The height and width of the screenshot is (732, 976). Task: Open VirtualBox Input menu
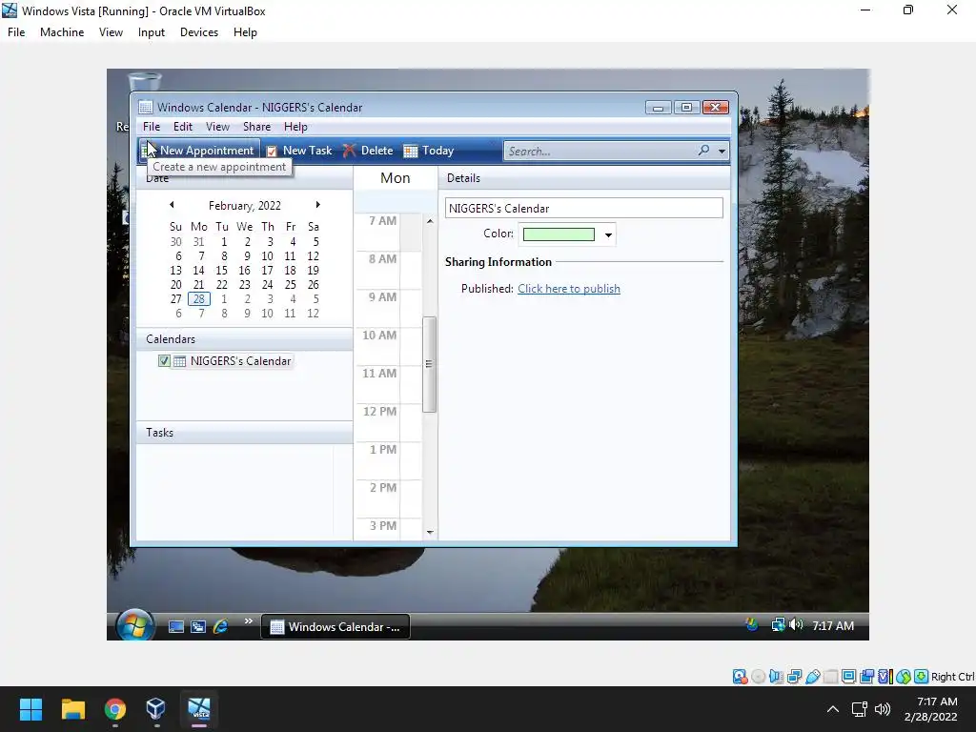(x=152, y=32)
